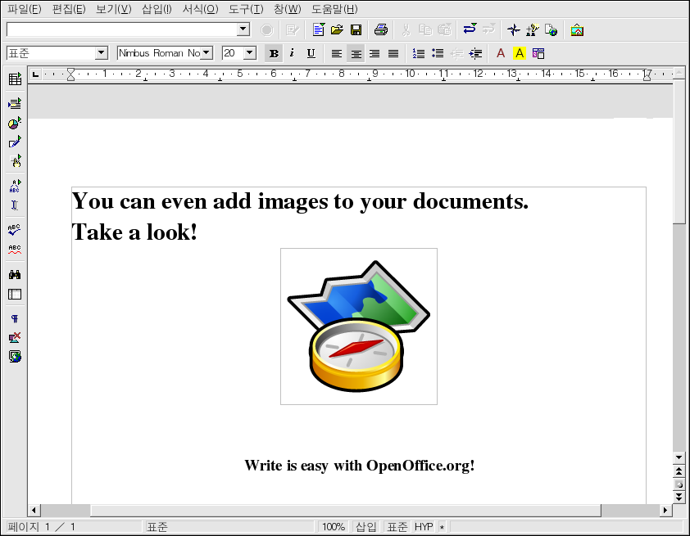Toggle Italic formatting
Image resolution: width=690 pixels, height=536 pixels.
(x=292, y=53)
